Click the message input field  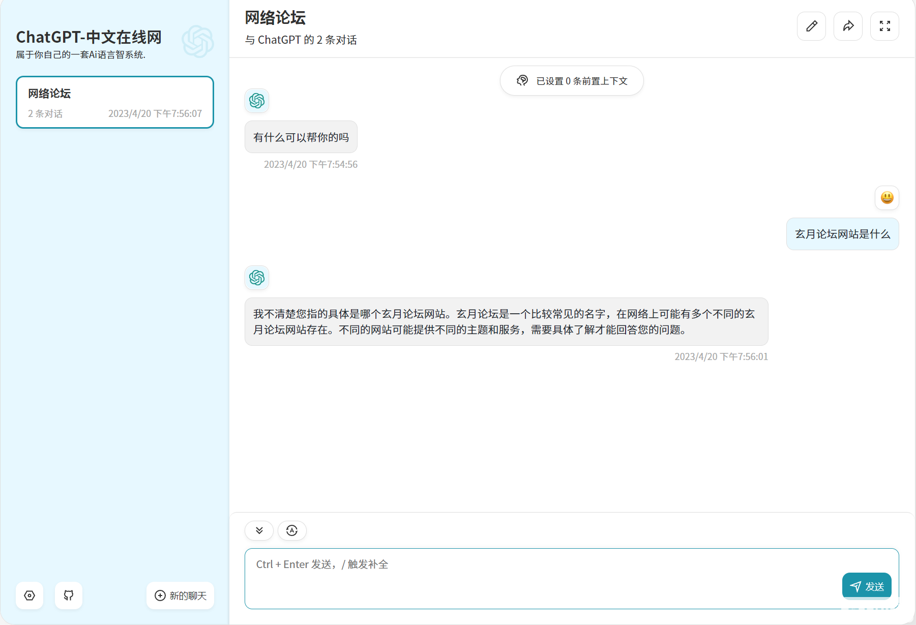point(572,579)
